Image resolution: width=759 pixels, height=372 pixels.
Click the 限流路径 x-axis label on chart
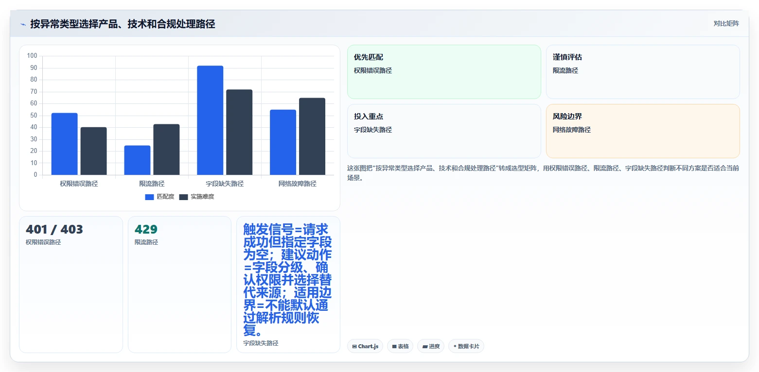[x=152, y=184]
